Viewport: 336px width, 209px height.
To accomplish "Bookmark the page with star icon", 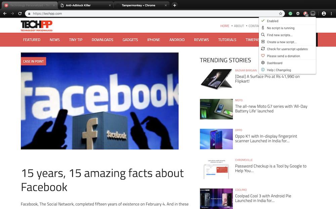I will pos(281,13).
